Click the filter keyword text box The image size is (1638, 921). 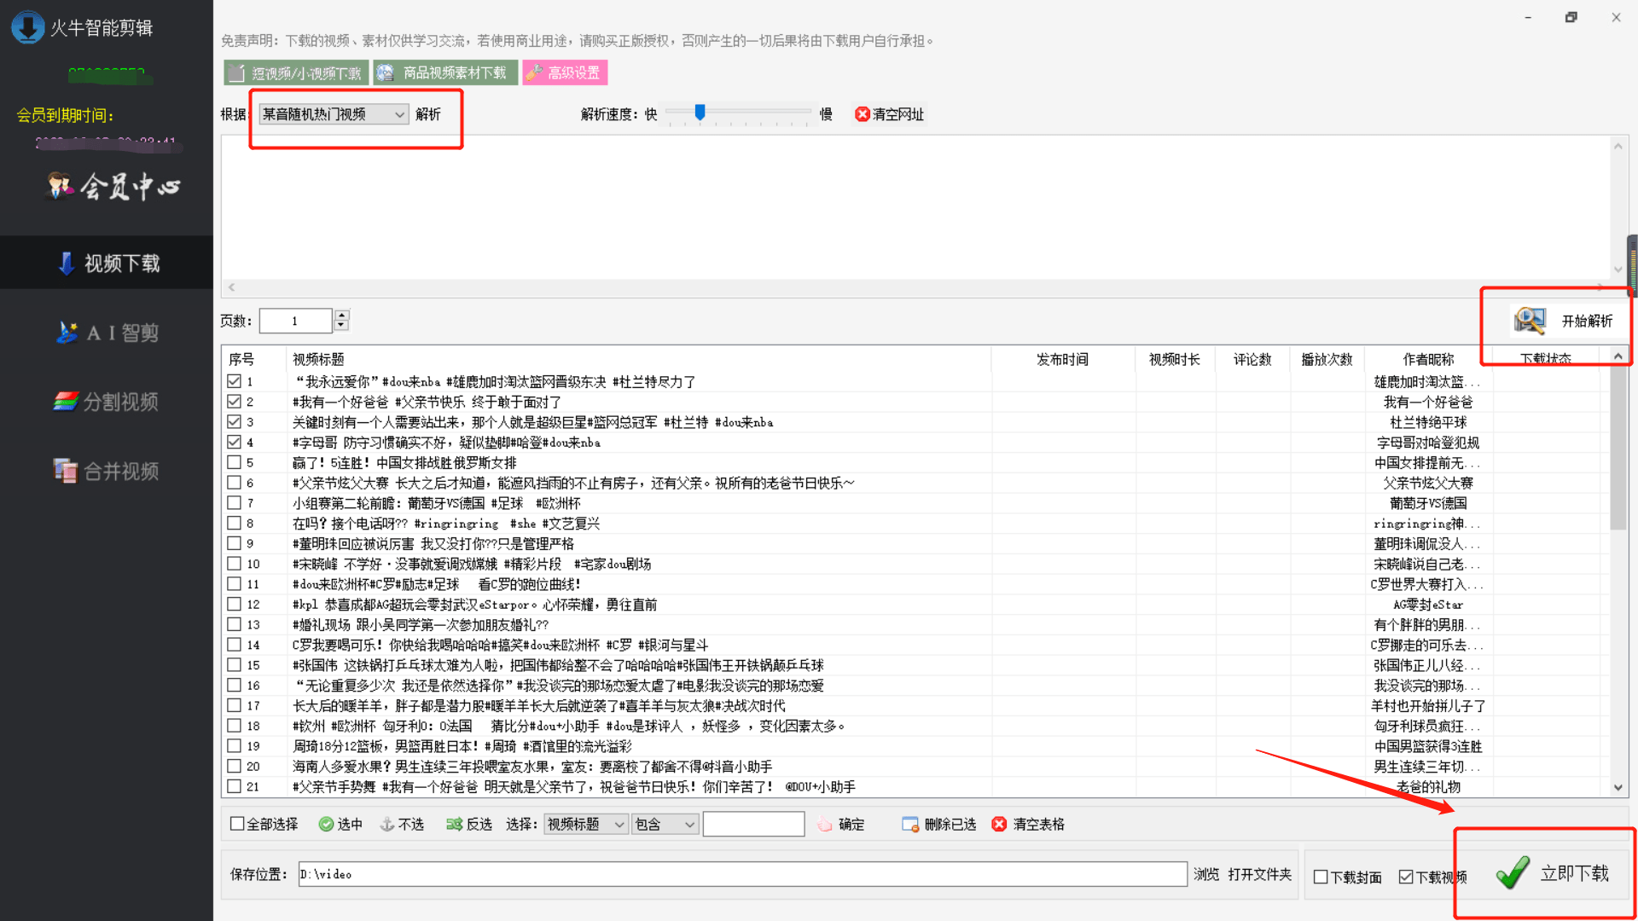(x=753, y=824)
